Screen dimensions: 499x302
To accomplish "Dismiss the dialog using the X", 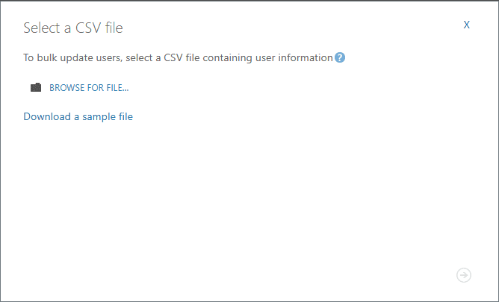I will 467,25.
